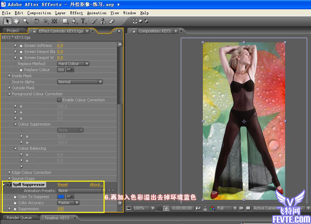
Task: Click the Color To Suppress eyedropper
Action: click(x=70, y=197)
